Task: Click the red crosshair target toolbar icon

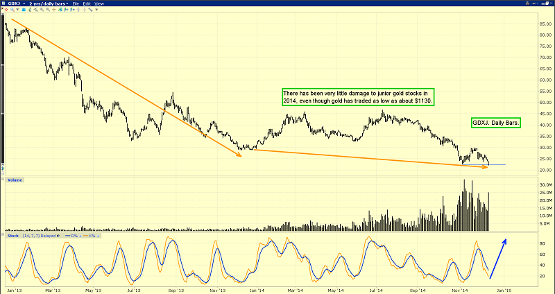Action: click(x=6, y=10)
